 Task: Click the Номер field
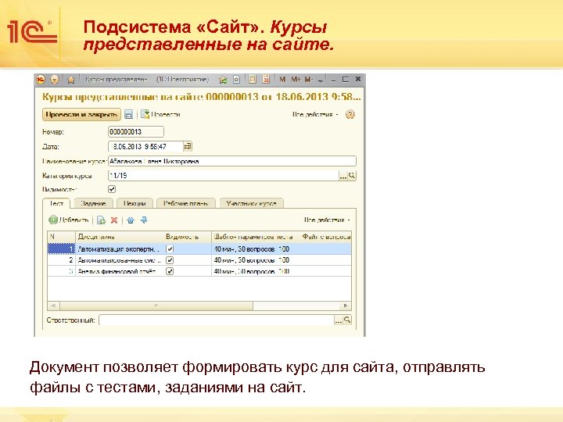pyautogui.click(x=136, y=132)
